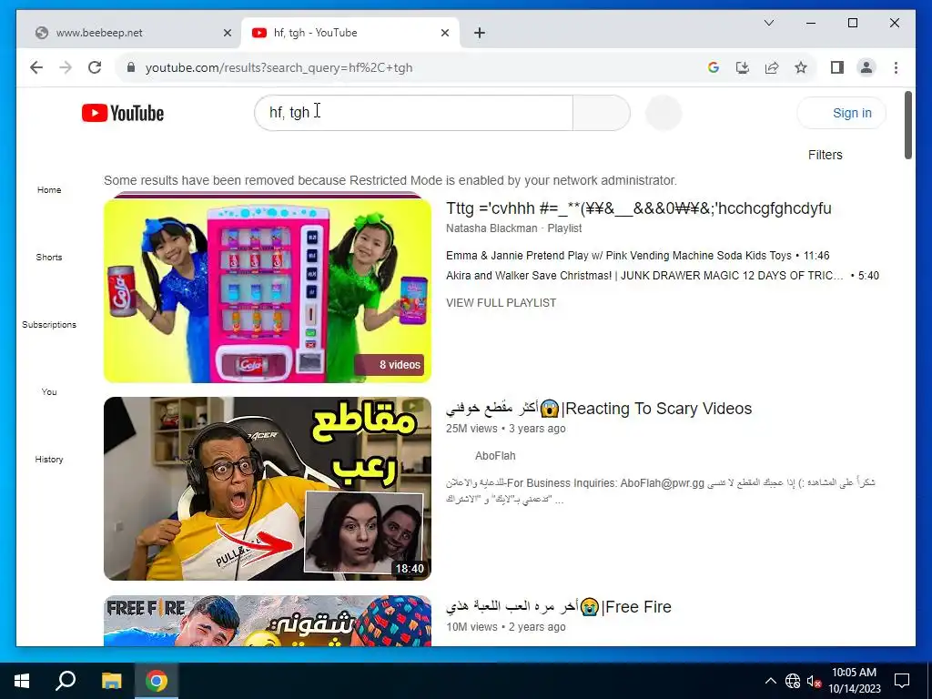Open Windows taskbar search

coord(66,681)
